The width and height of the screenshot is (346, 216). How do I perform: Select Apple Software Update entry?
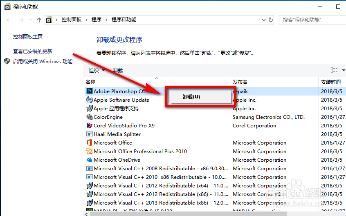[x=121, y=100]
